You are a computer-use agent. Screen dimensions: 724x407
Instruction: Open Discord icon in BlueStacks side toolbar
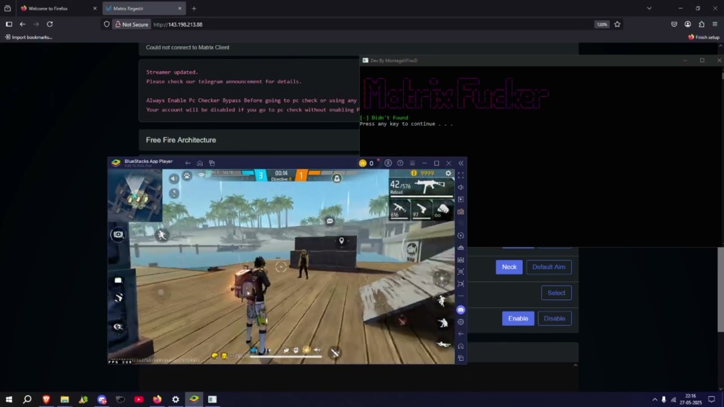[x=461, y=310]
